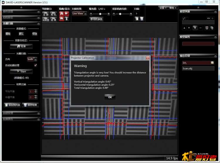220x163 pixels.
Task: Click 保存结果 save result button
Action: tap(30, 105)
